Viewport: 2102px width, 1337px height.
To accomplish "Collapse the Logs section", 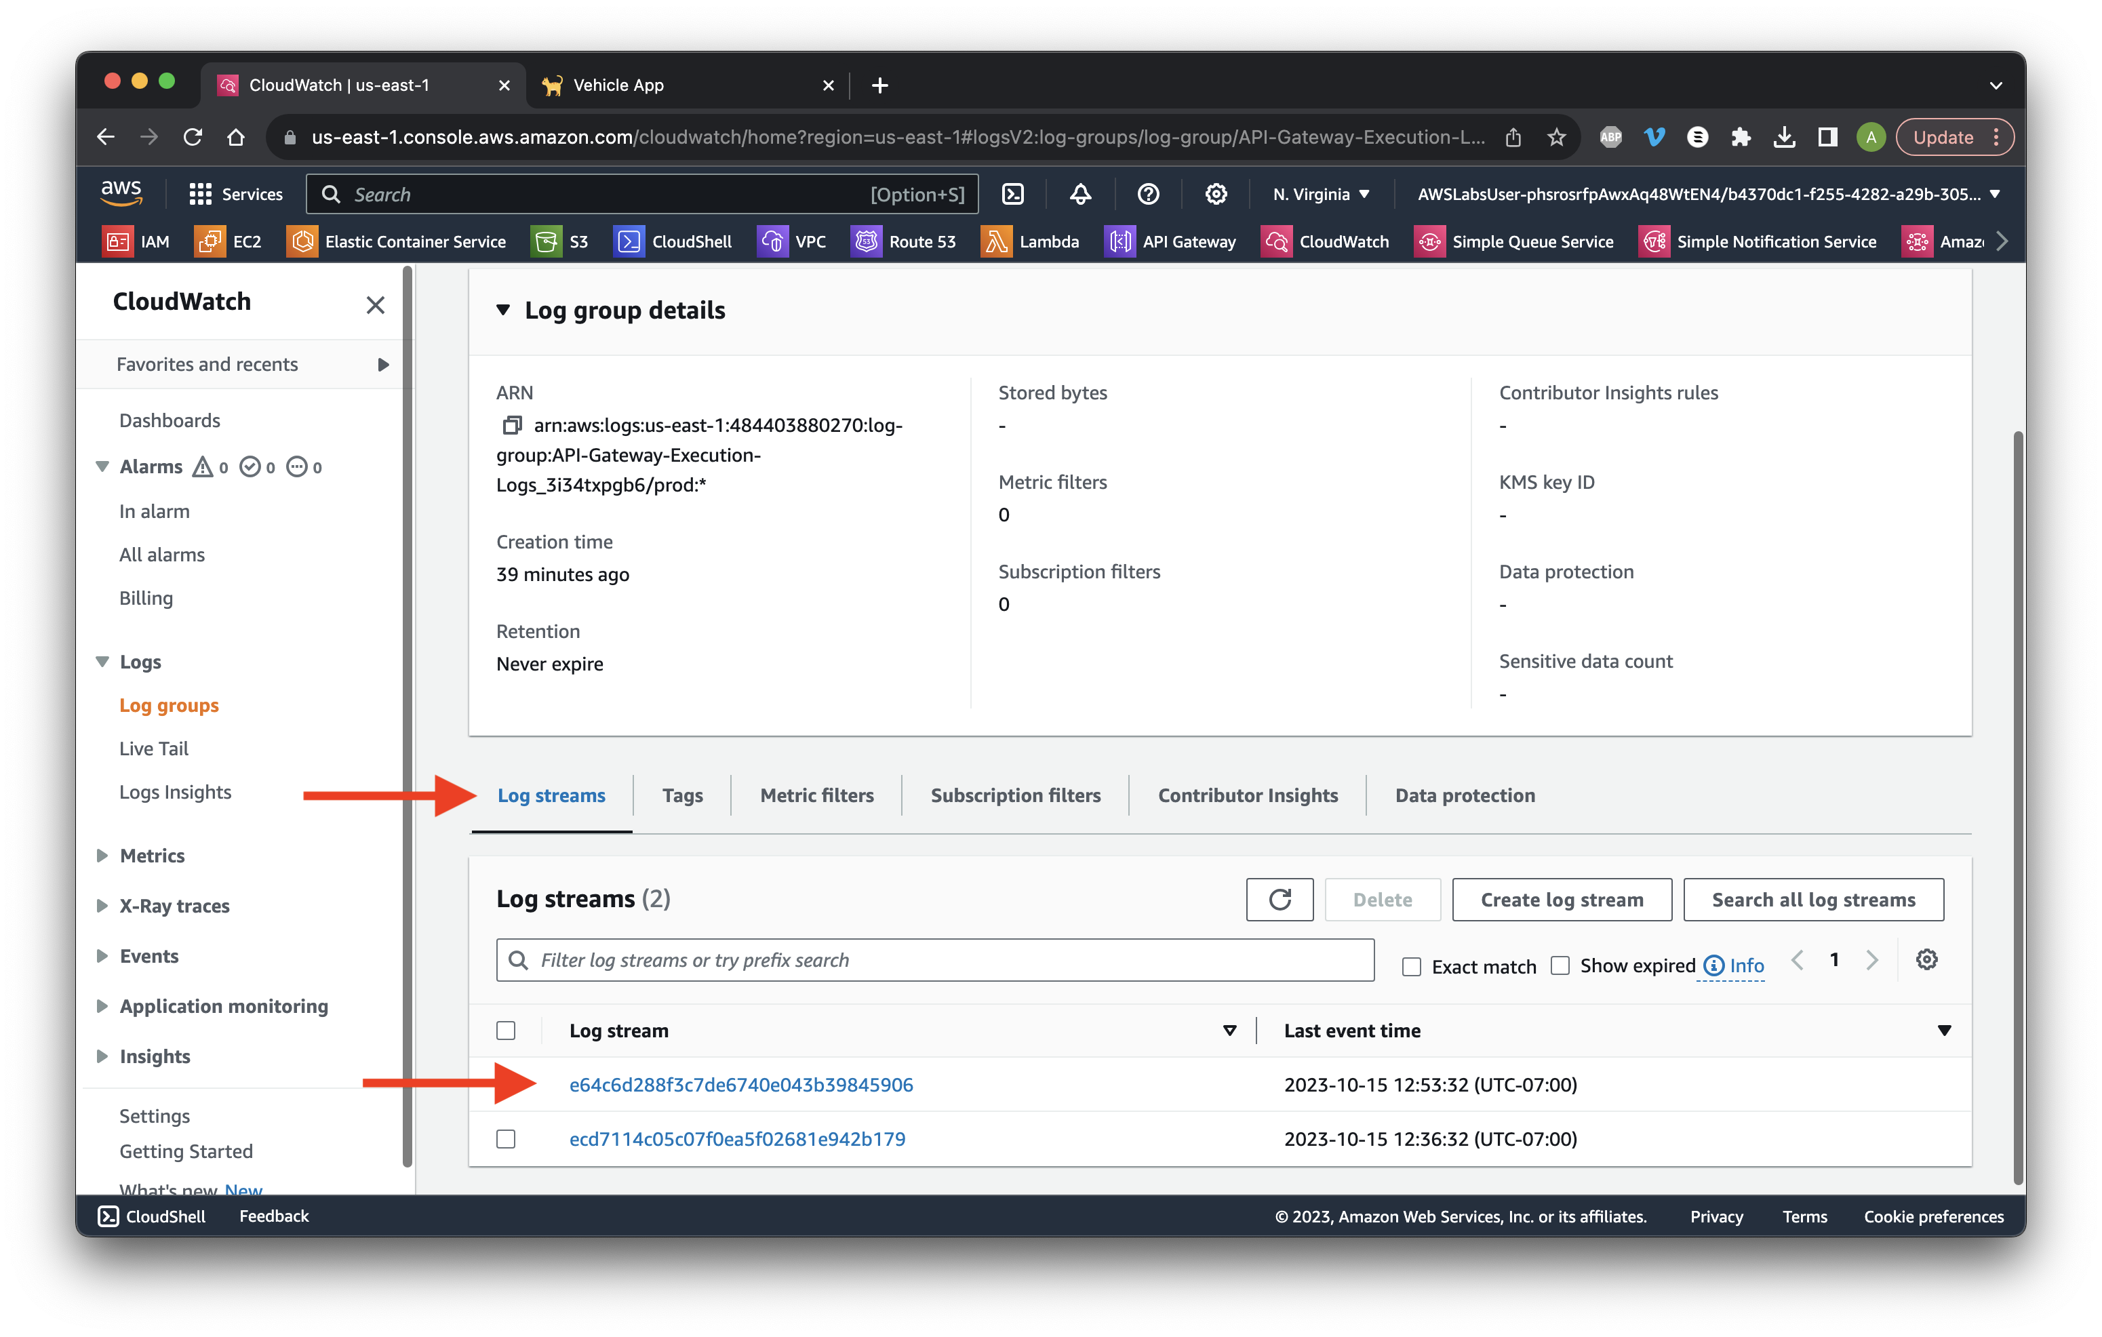I will click(x=102, y=662).
